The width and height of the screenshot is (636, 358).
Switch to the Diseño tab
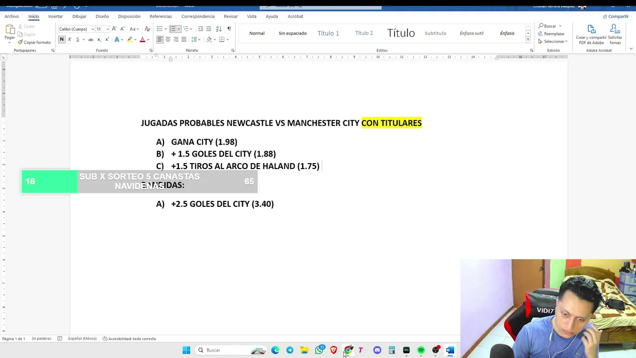(x=102, y=16)
